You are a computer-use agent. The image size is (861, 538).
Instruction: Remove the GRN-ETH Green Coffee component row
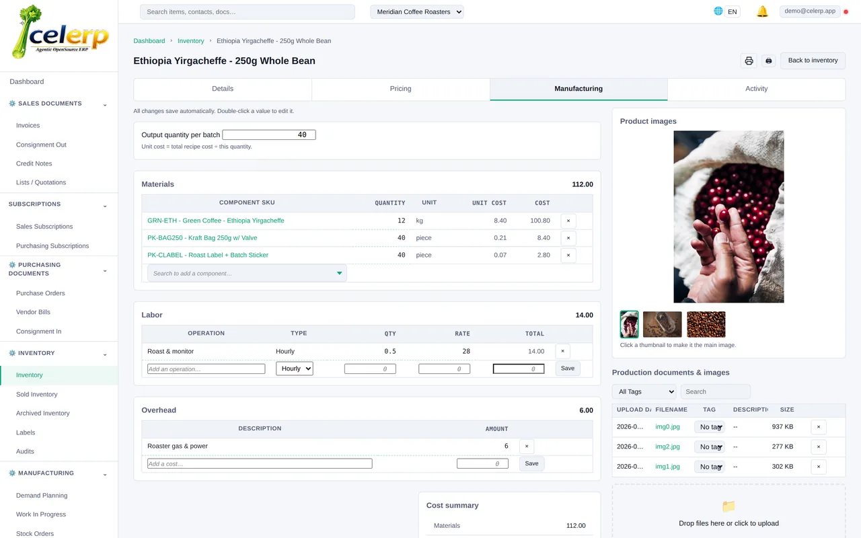(x=568, y=221)
